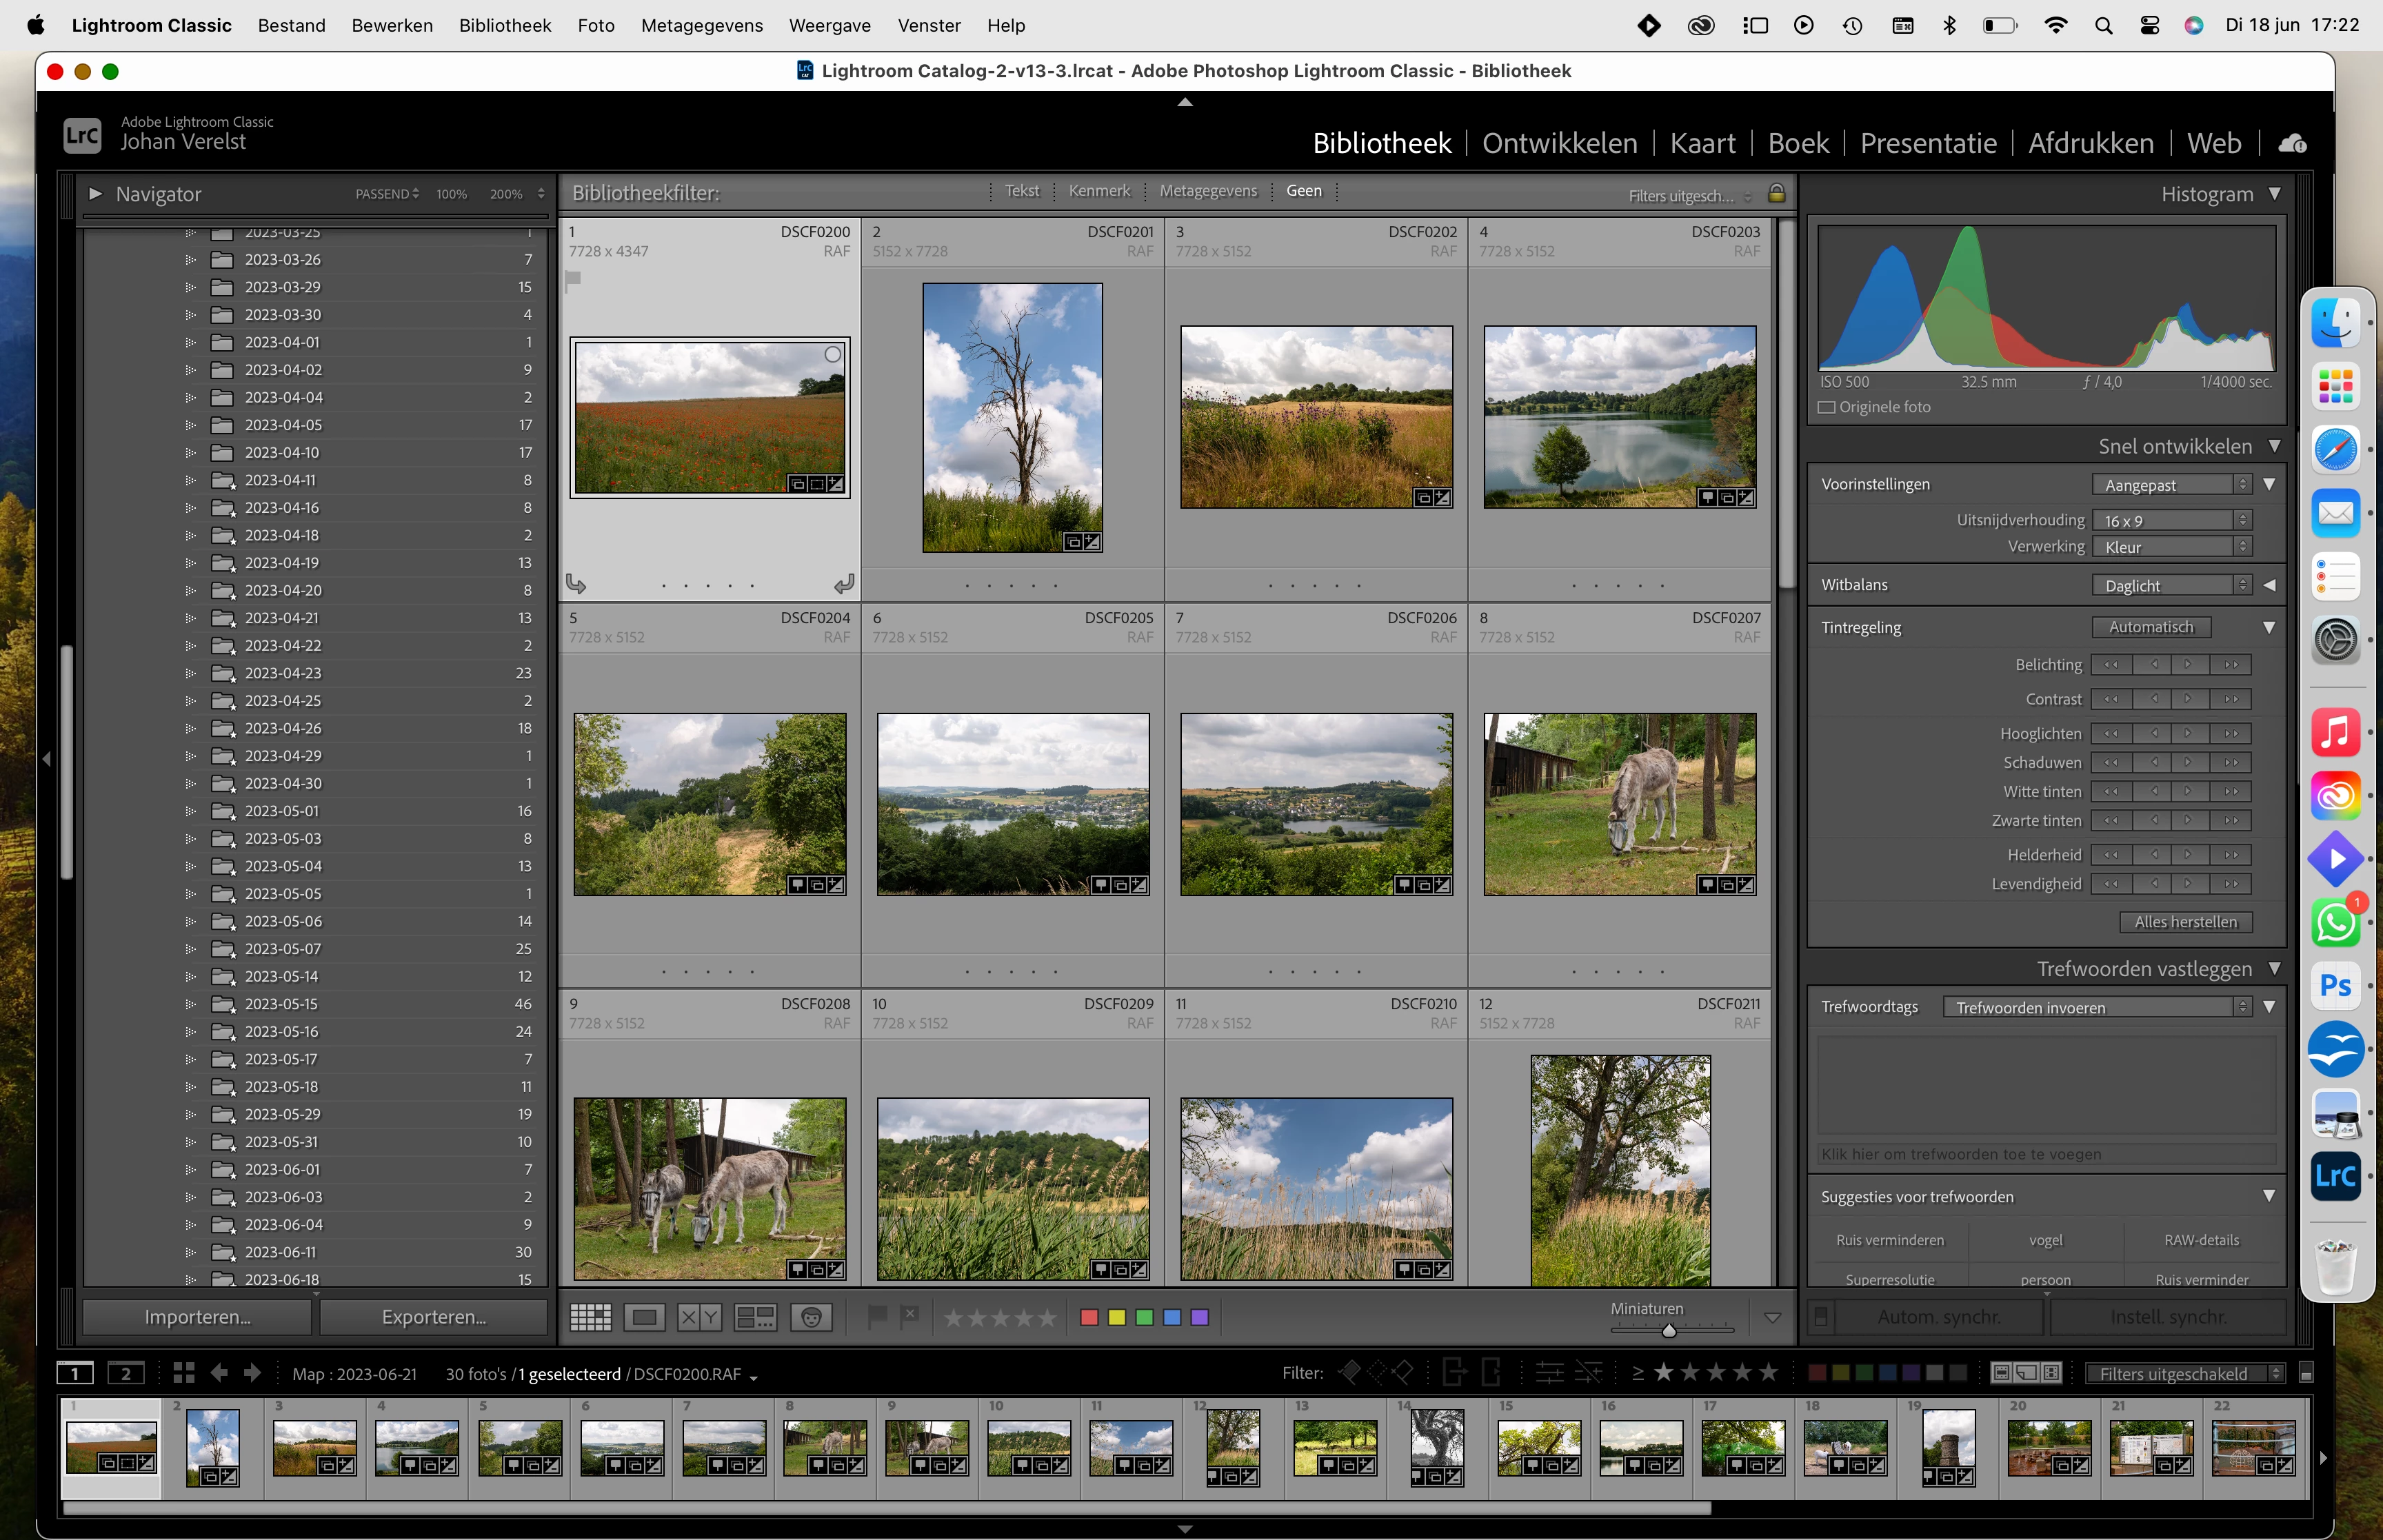Open the Metagegevens menu
This screenshot has width=2383, height=1540.
(701, 25)
